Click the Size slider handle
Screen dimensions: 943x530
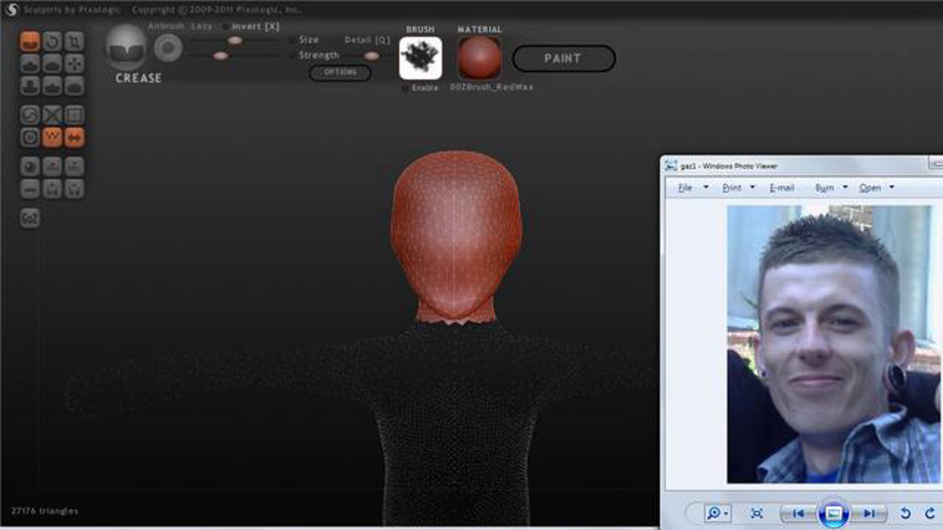[235, 40]
